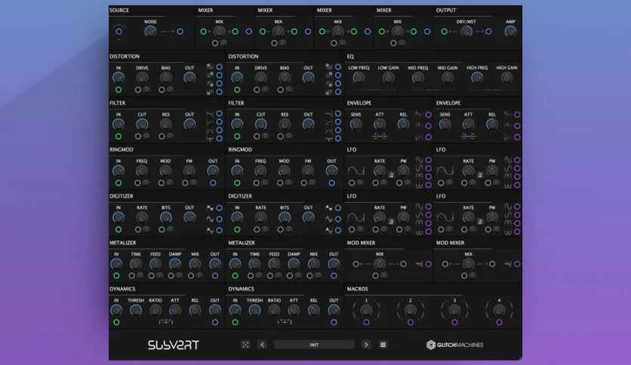The width and height of the screenshot is (631, 365).
Task: Click the blue output jack under left Ringmod OUT
Action: coord(213,183)
